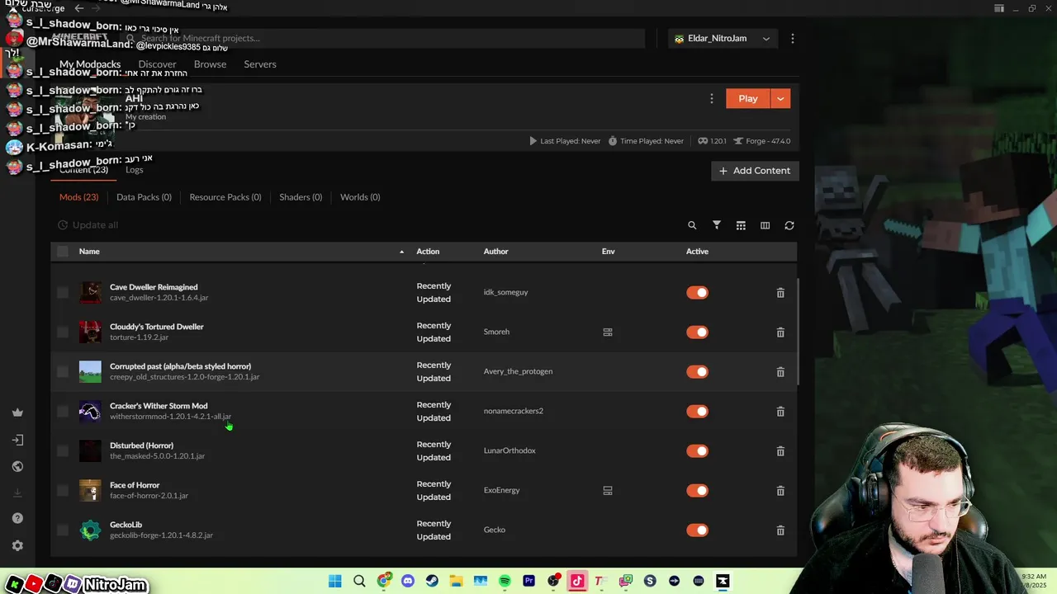Click Update all button
The image size is (1057, 594).
(x=88, y=225)
